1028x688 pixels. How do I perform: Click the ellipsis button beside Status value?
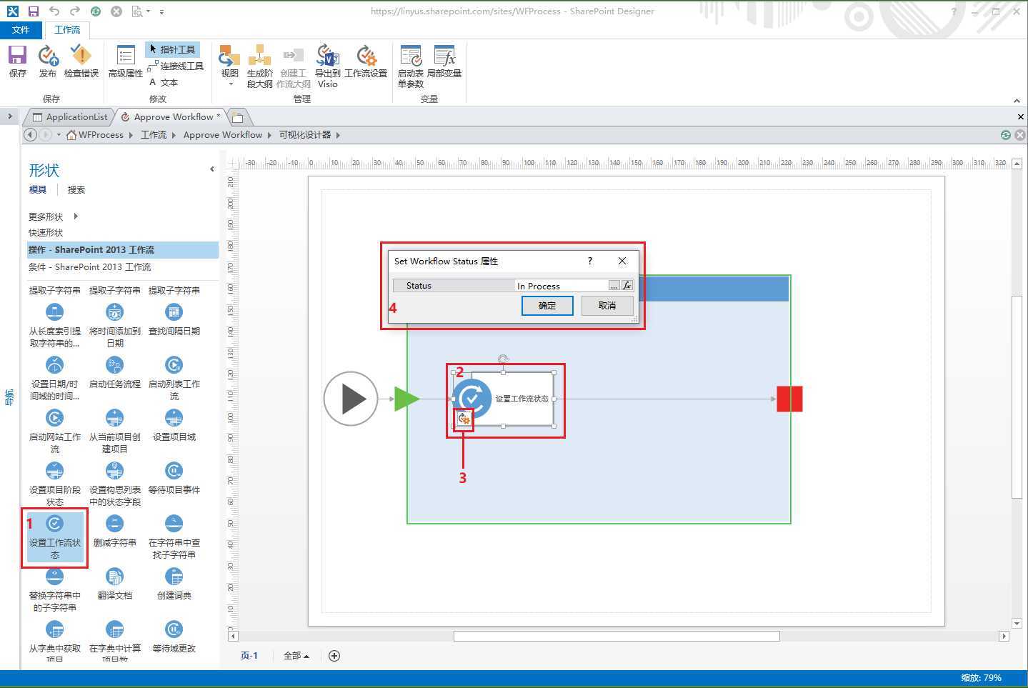pyautogui.click(x=614, y=286)
